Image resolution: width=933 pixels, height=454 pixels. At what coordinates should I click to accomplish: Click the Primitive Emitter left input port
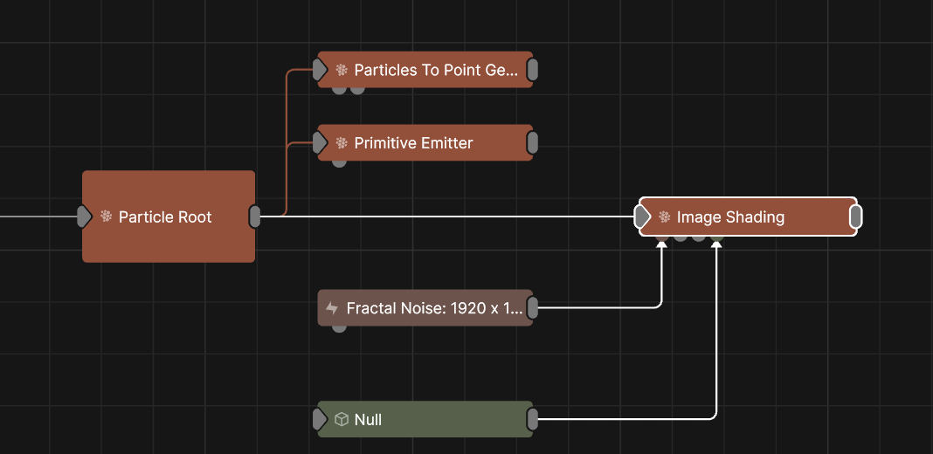320,143
